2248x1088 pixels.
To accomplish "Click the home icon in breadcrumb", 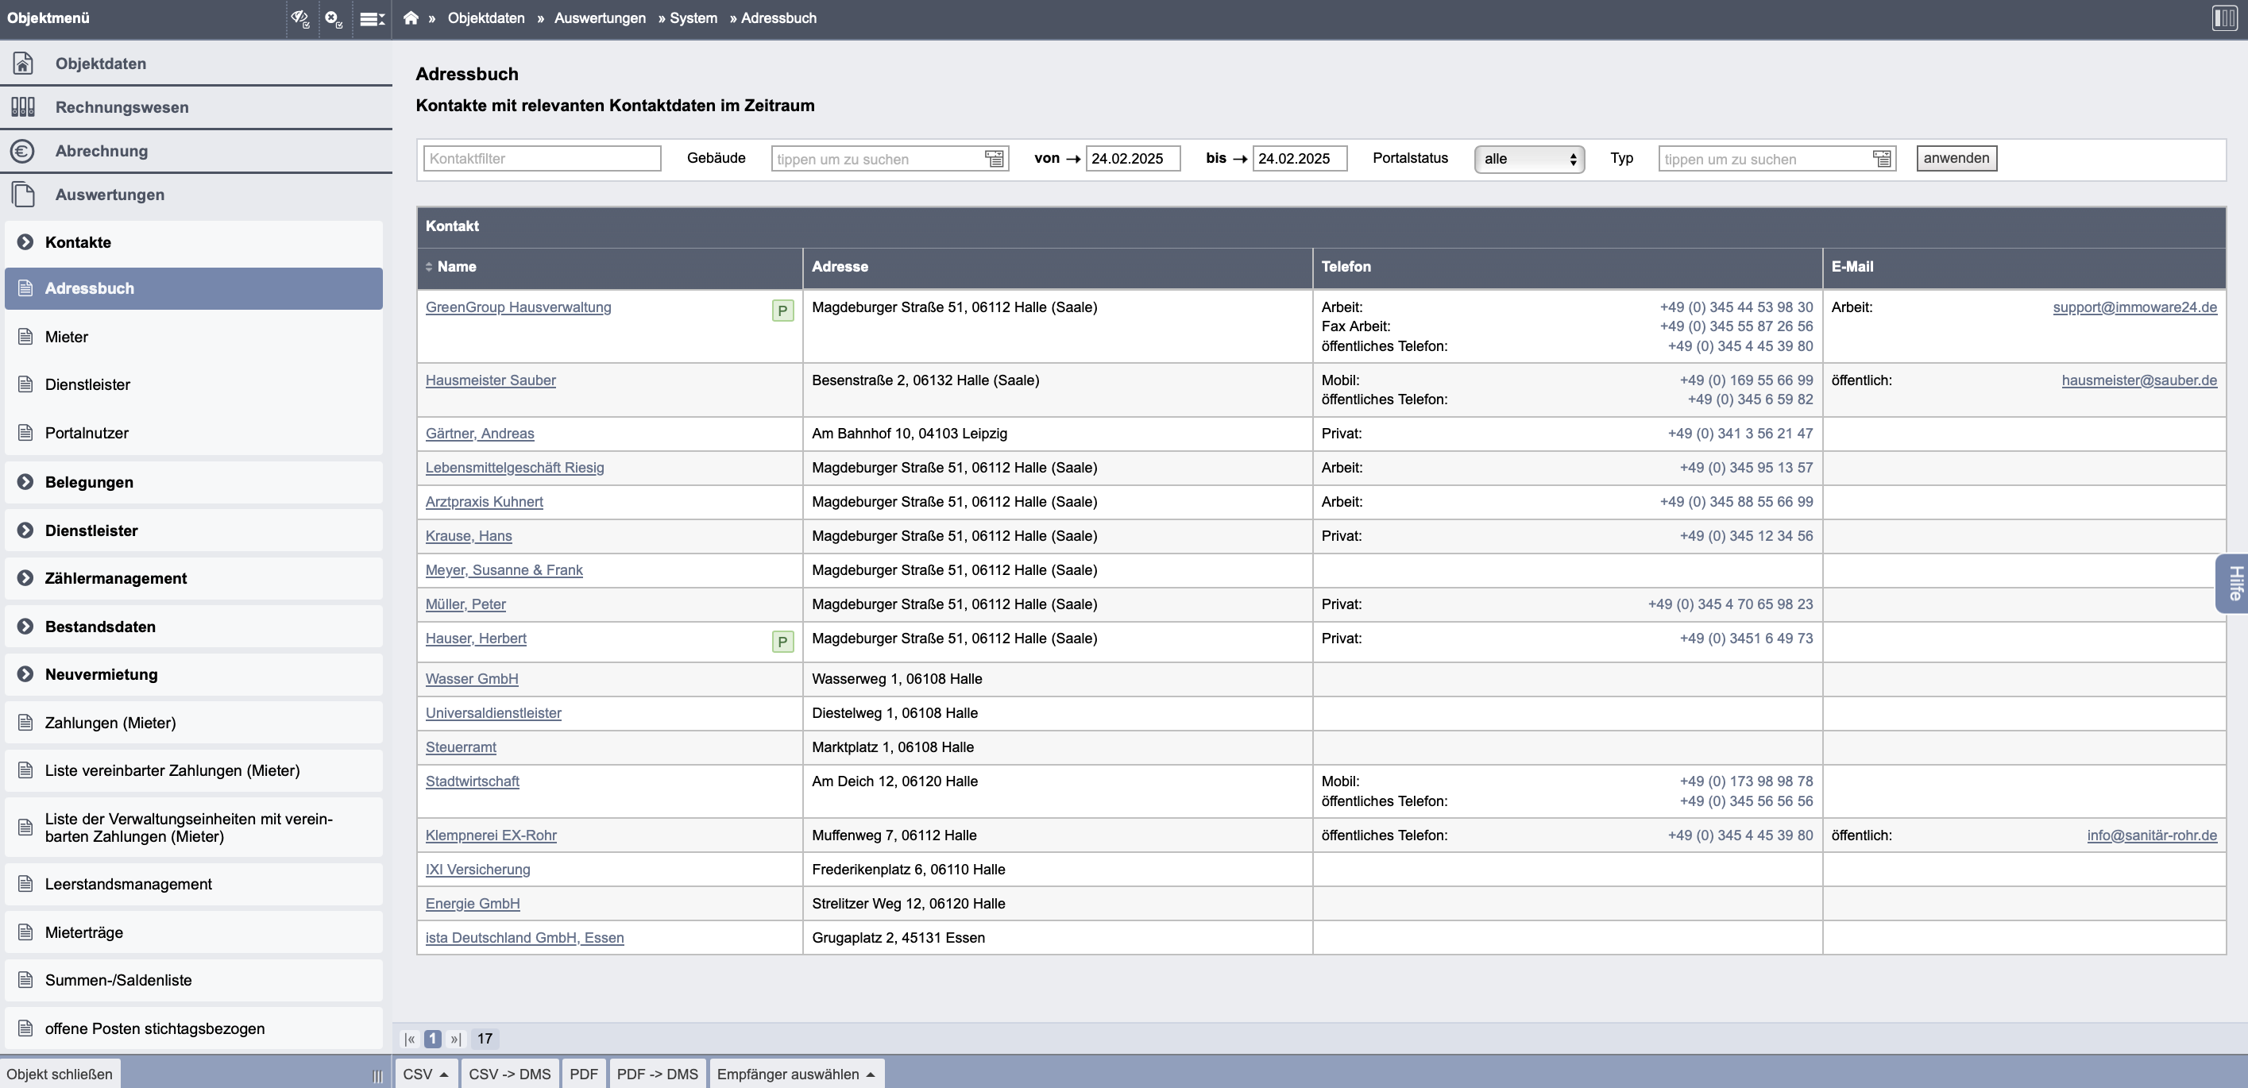I will tap(411, 18).
